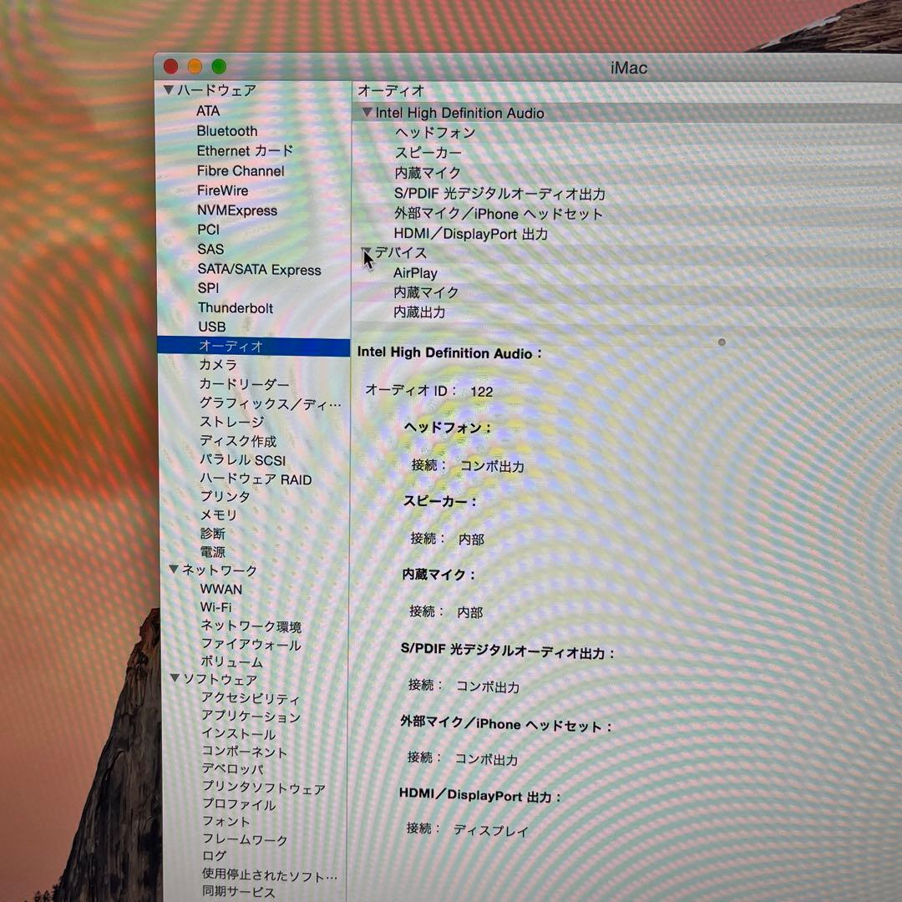Collapse the デバイス device list

point(367,252)
